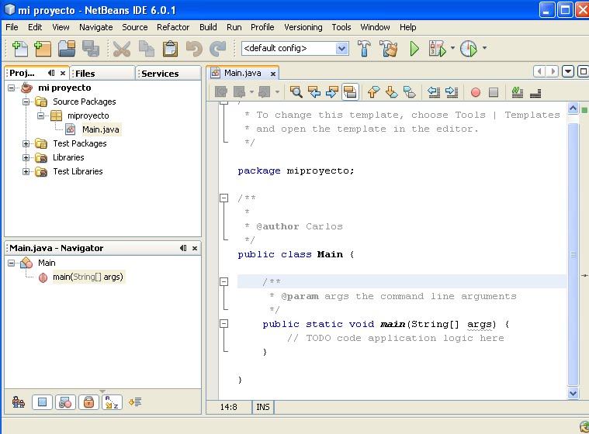Click the editor vertical scrollbar down arrow
The width and height of the screenshot is (589, 434).
[573, 393]
